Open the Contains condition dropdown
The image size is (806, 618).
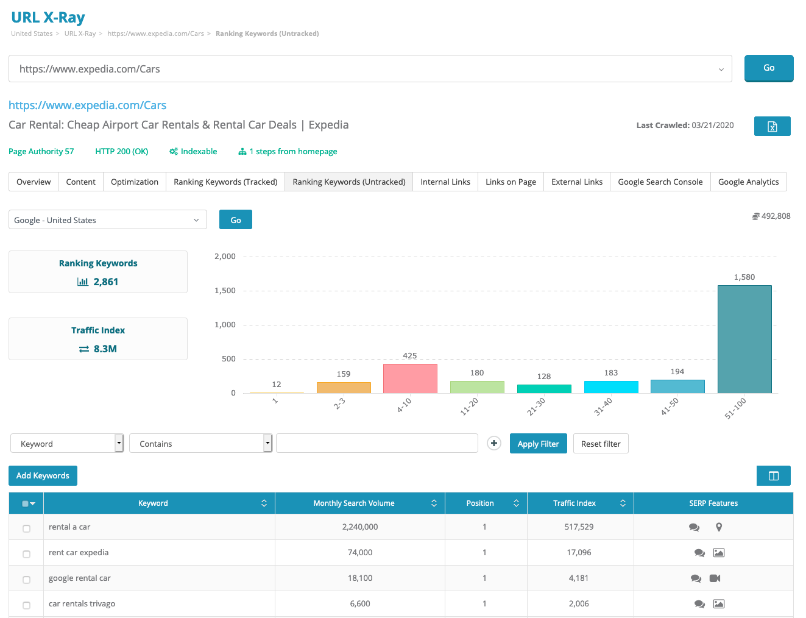coord(200,443)
